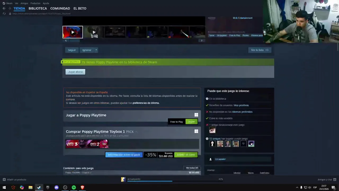Open the Productos menu
Image resolution: width=339 pixels, height=191 pixels.
(x=35, y=3)
